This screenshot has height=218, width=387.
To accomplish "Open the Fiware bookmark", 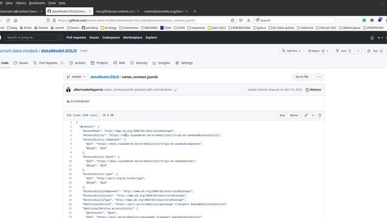I will click(41, 28).
